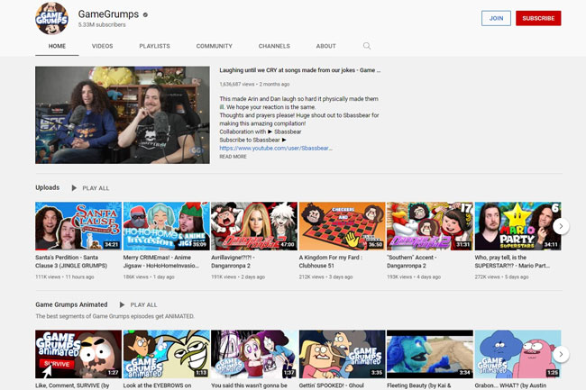Image resolution: width=586 pixels, height=390 pixels.
Task: Open the Checkers Clubhouse 51 thumbnail
Action: point(342,226)
